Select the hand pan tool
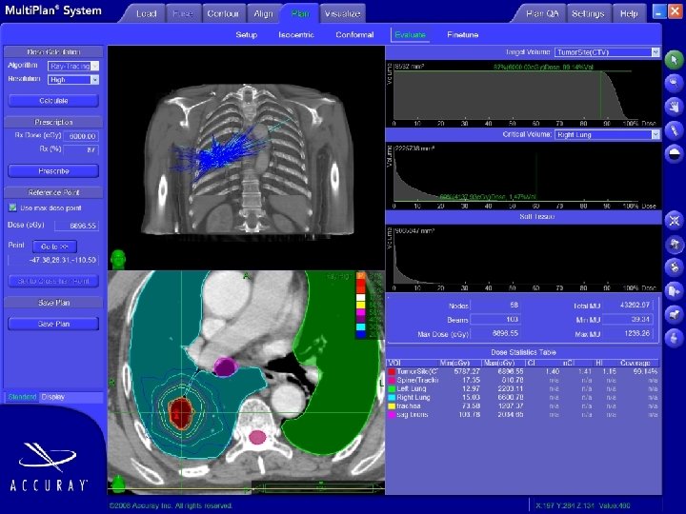The width and height of the screenshot is (686, 514). 674,107
